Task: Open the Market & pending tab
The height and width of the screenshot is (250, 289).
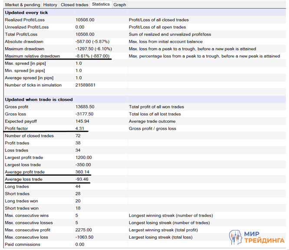Action: click(22, 5)
